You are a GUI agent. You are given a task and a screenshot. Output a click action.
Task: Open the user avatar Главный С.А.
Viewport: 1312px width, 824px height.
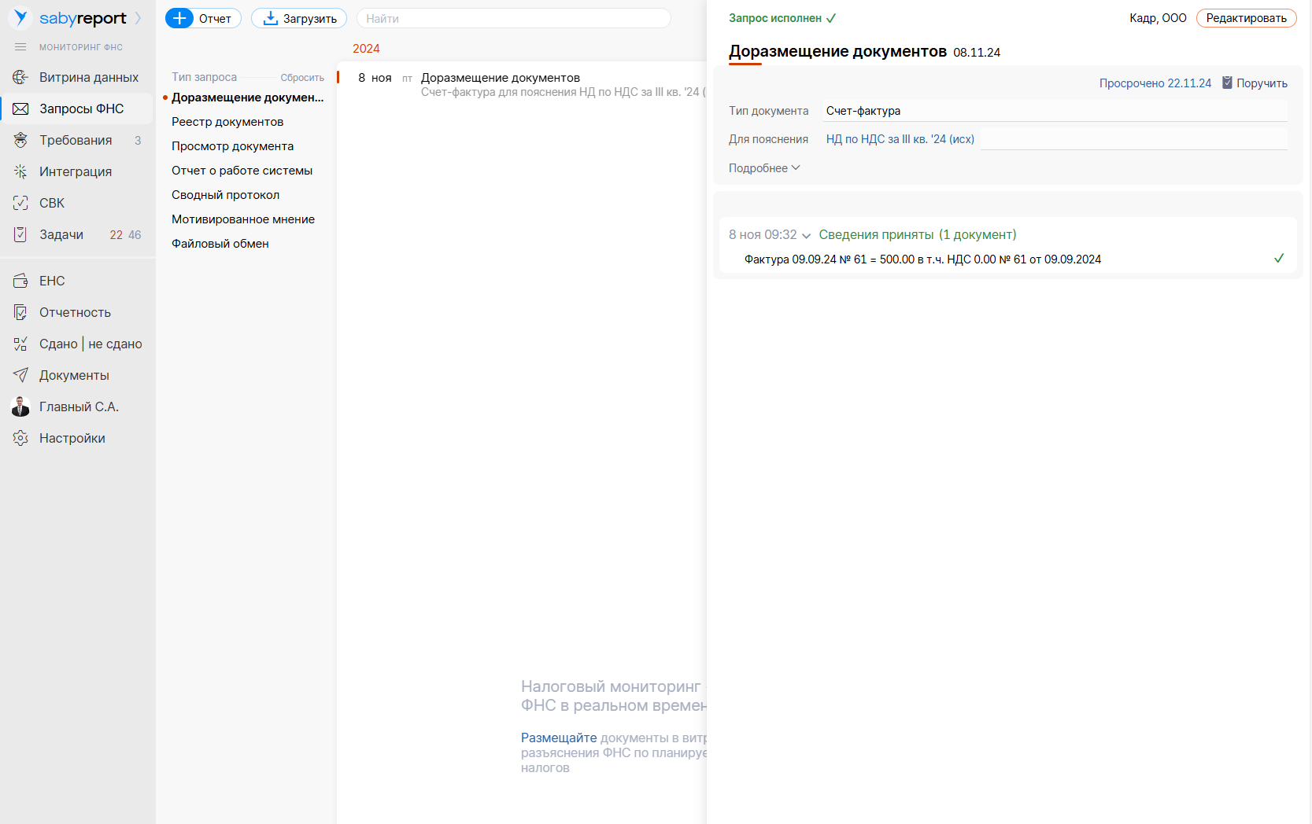pyautogui.click(x=20, y=406)
